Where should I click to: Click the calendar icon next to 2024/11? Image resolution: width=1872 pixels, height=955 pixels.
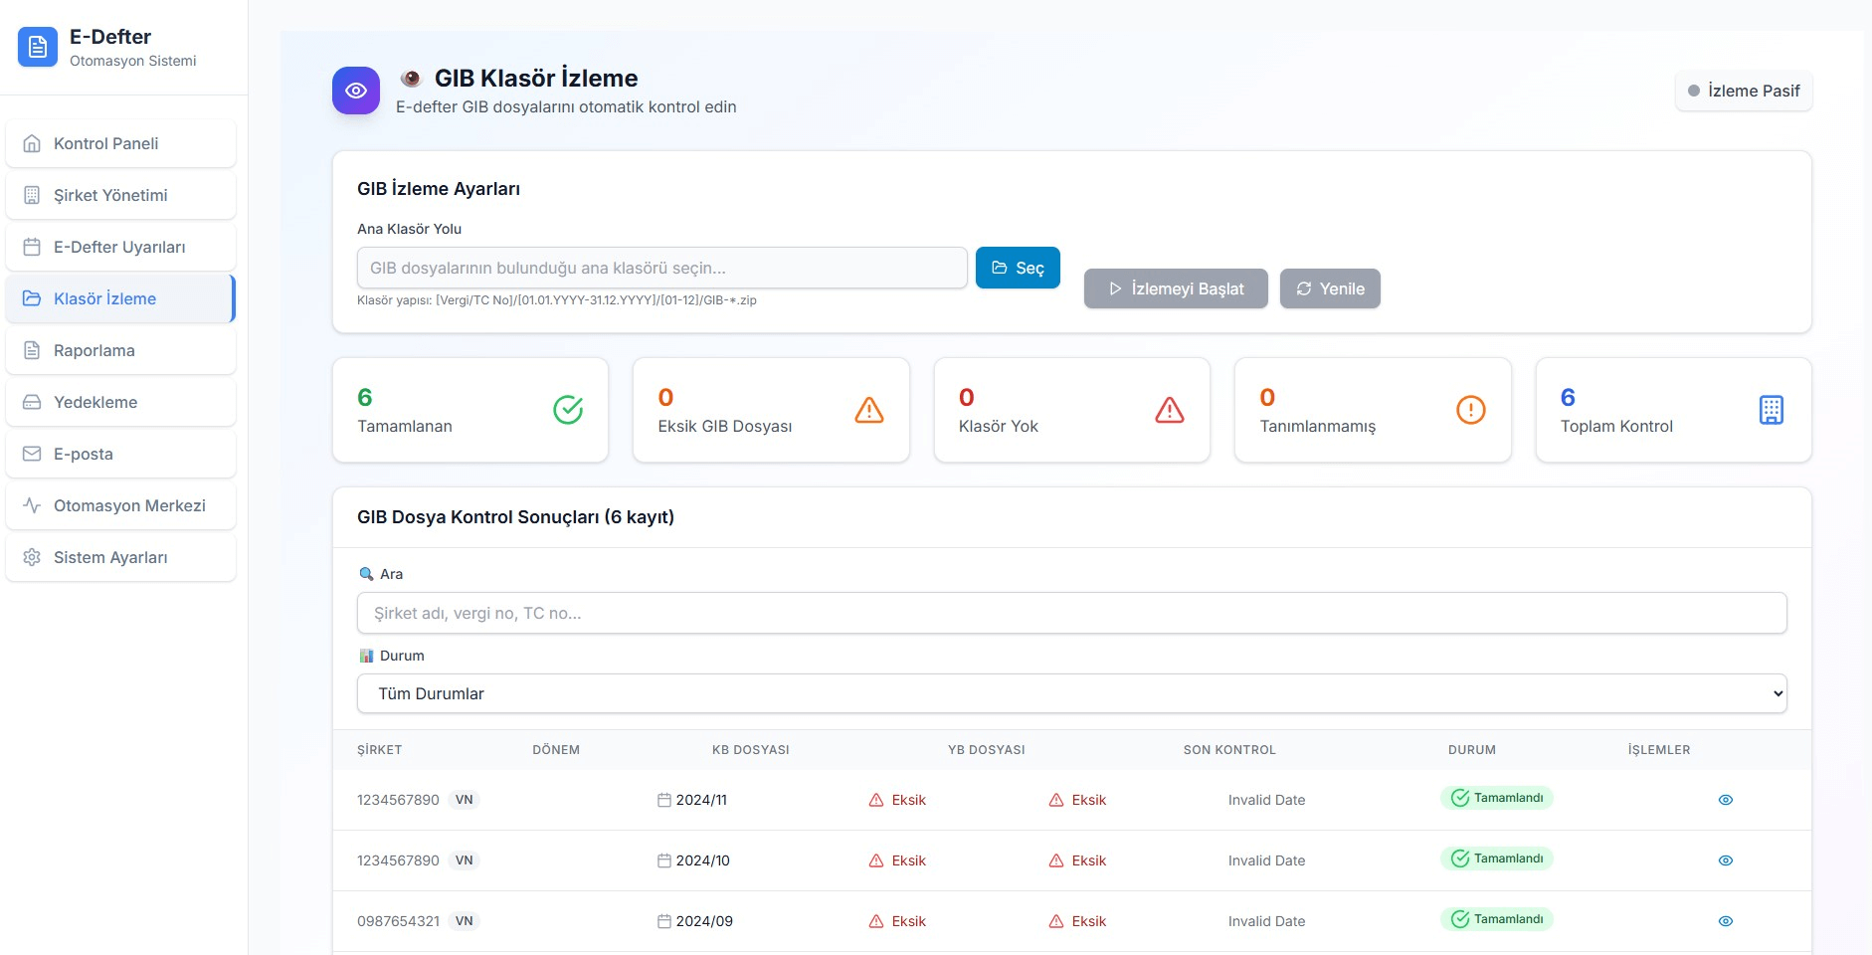click(x=663, y=800)
